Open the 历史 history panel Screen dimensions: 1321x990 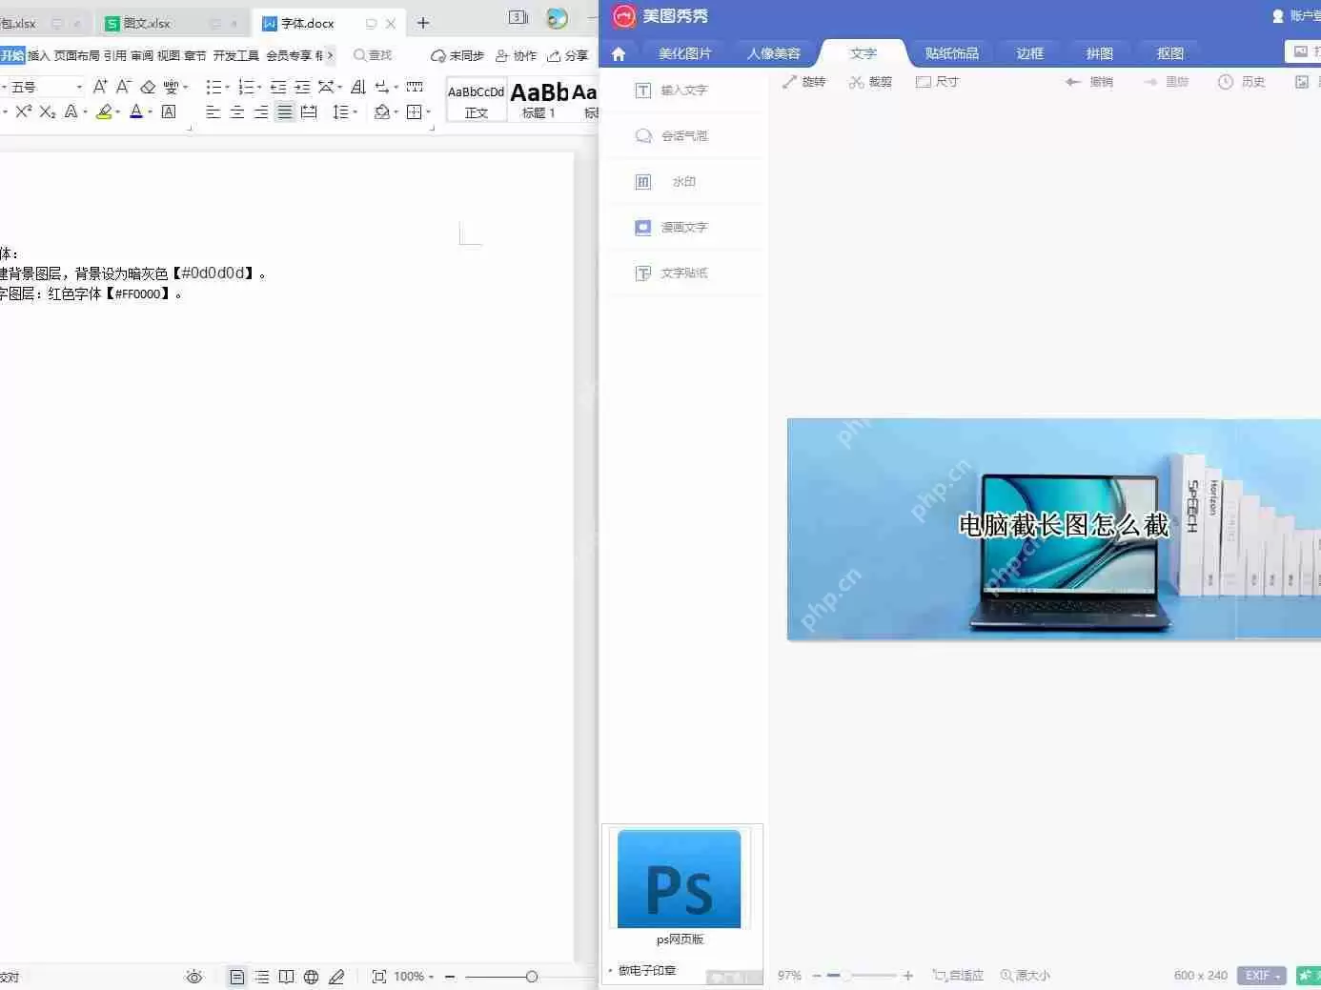click(x=1241, y=82)
